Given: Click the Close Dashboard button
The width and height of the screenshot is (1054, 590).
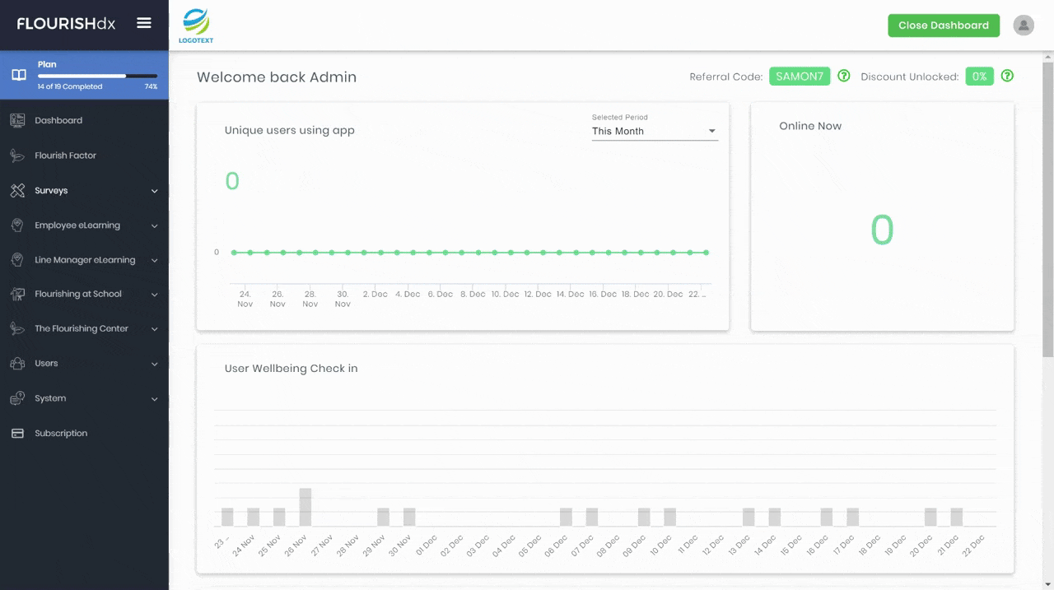Looking at the screenshot, I should click(944, 26).
